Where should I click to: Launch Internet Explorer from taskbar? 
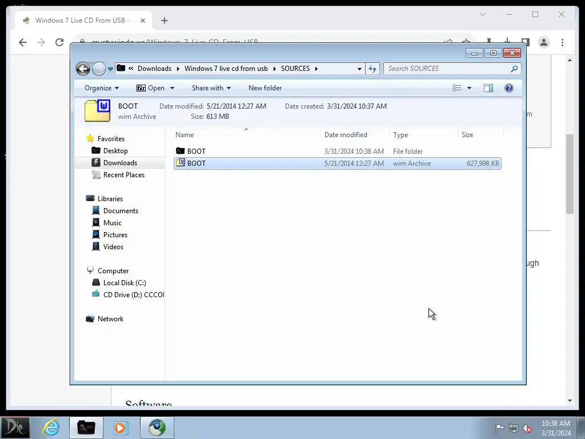point(51,428)
